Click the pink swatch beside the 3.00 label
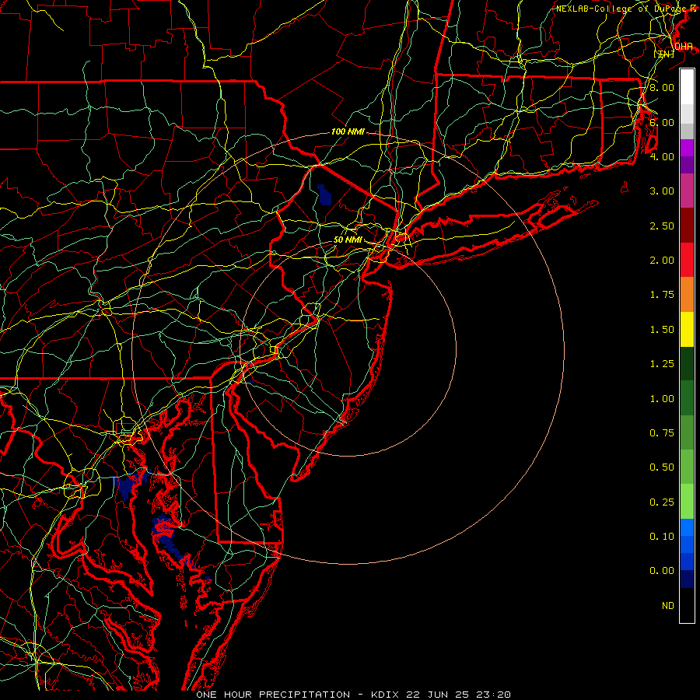 click(x=687, y=191)
